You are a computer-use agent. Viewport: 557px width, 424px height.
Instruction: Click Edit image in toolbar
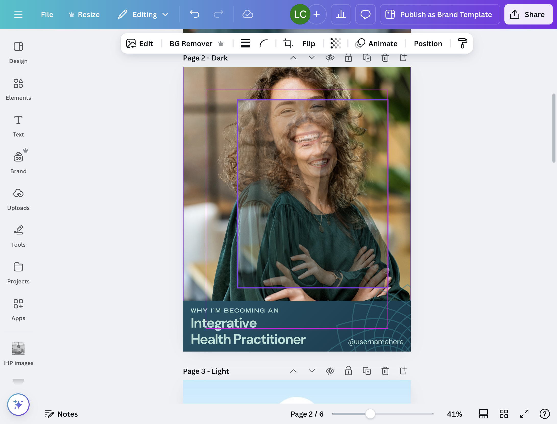click(140, 44)
